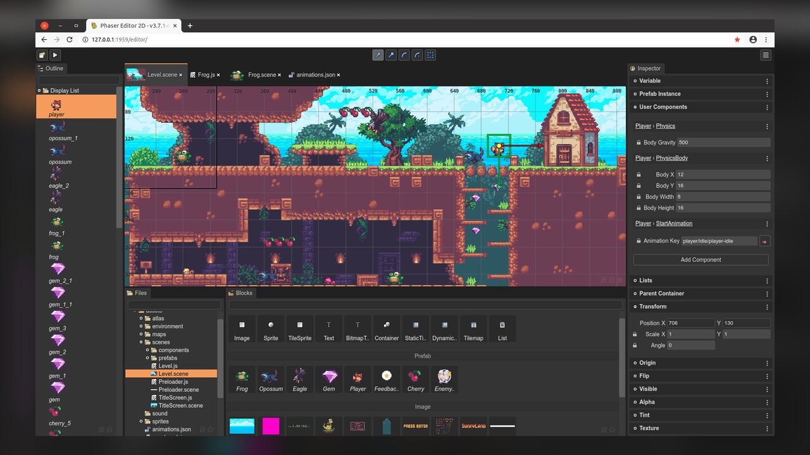
Task: Toggle the Angle property lock
Action: click(635, 346)
